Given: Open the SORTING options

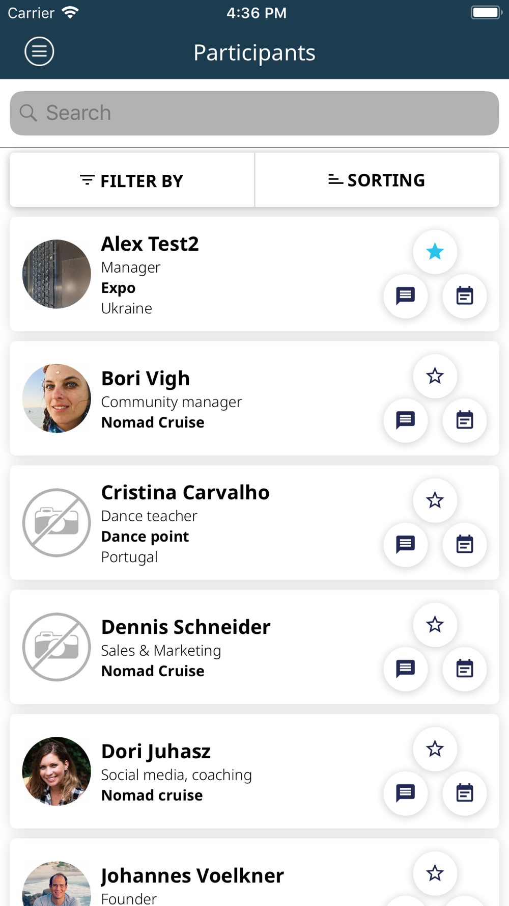Looking at the screenshot, I should [377, 180].
